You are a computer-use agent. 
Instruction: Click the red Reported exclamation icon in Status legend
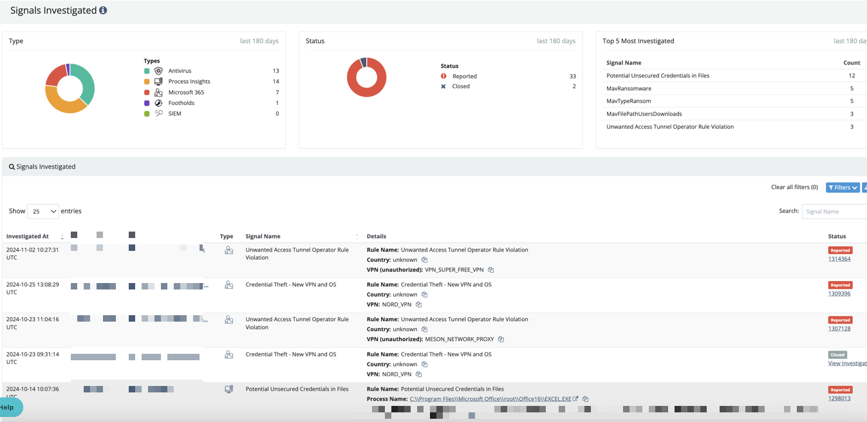443,76
